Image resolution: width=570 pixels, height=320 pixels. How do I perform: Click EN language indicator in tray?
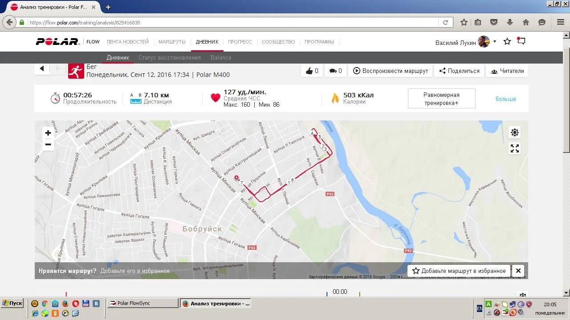point(479,308)
